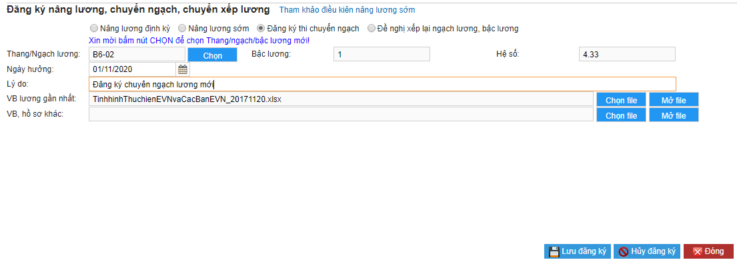Viewport: 737px width, 264px height.
Task: Click Chọn file for VB lương gần nhất
Action: point(622,100)
